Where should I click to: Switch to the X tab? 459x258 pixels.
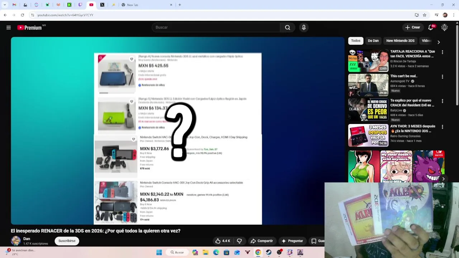coord(102,5)
